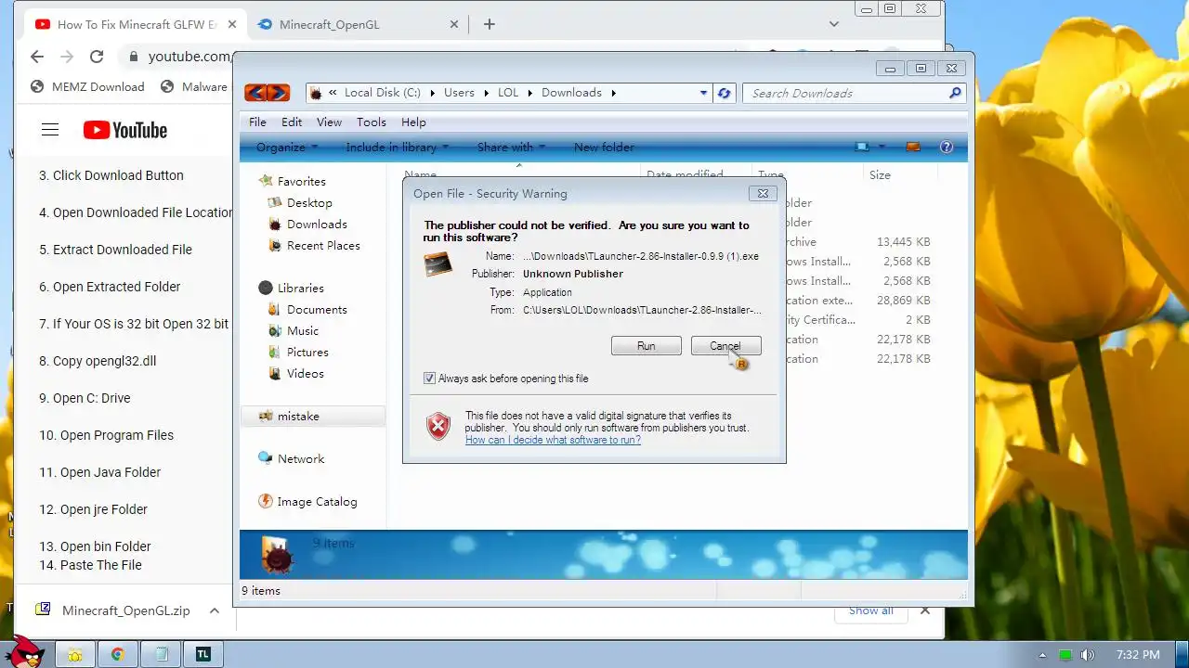Viewport: 1189px width, 668px height.
Task: Sort files by the Size column header
Action: click(x=880, y=174)
